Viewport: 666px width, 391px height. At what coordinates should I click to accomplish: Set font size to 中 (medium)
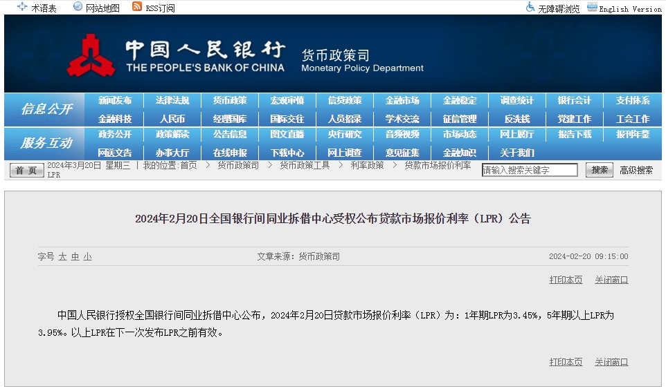coord(75,256)
